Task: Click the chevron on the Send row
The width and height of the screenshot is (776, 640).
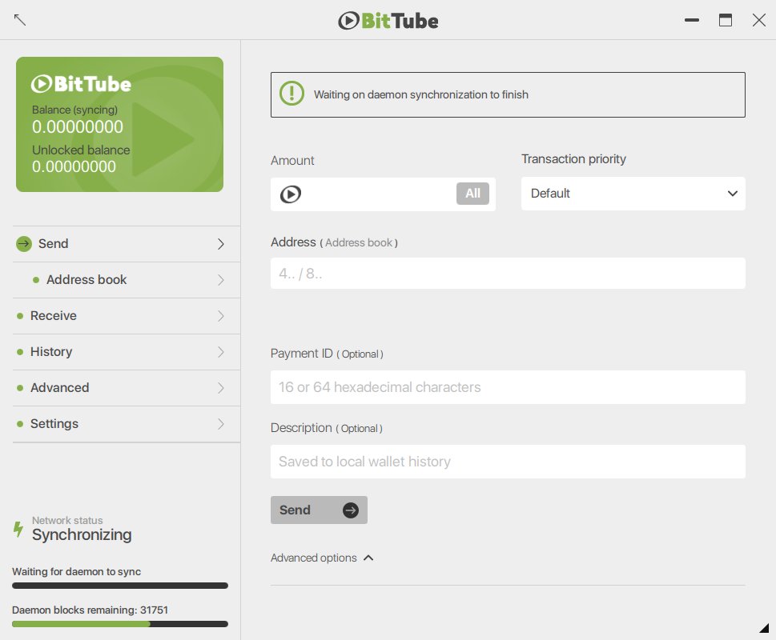Action: click(x=221, y=244)
